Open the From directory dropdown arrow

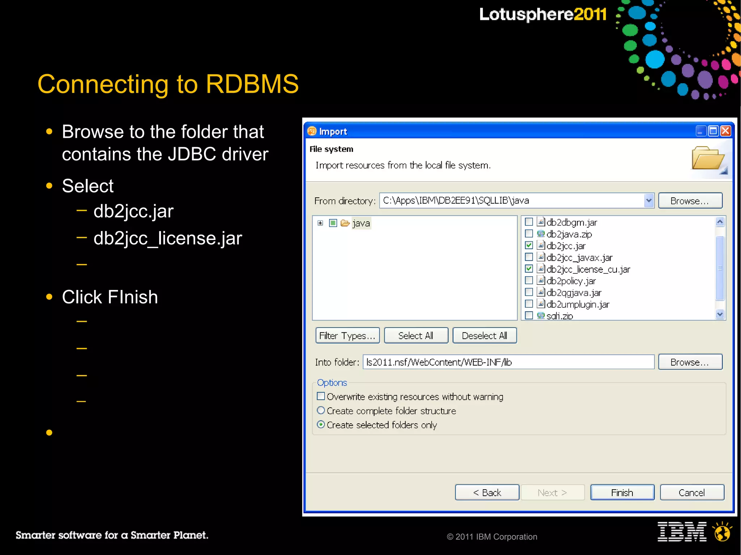point(649,200)
